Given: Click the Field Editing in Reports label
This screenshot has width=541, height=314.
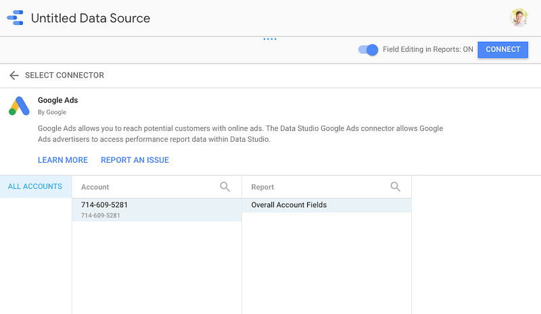Looking at the screenshot, I should [x=427, y=49].
